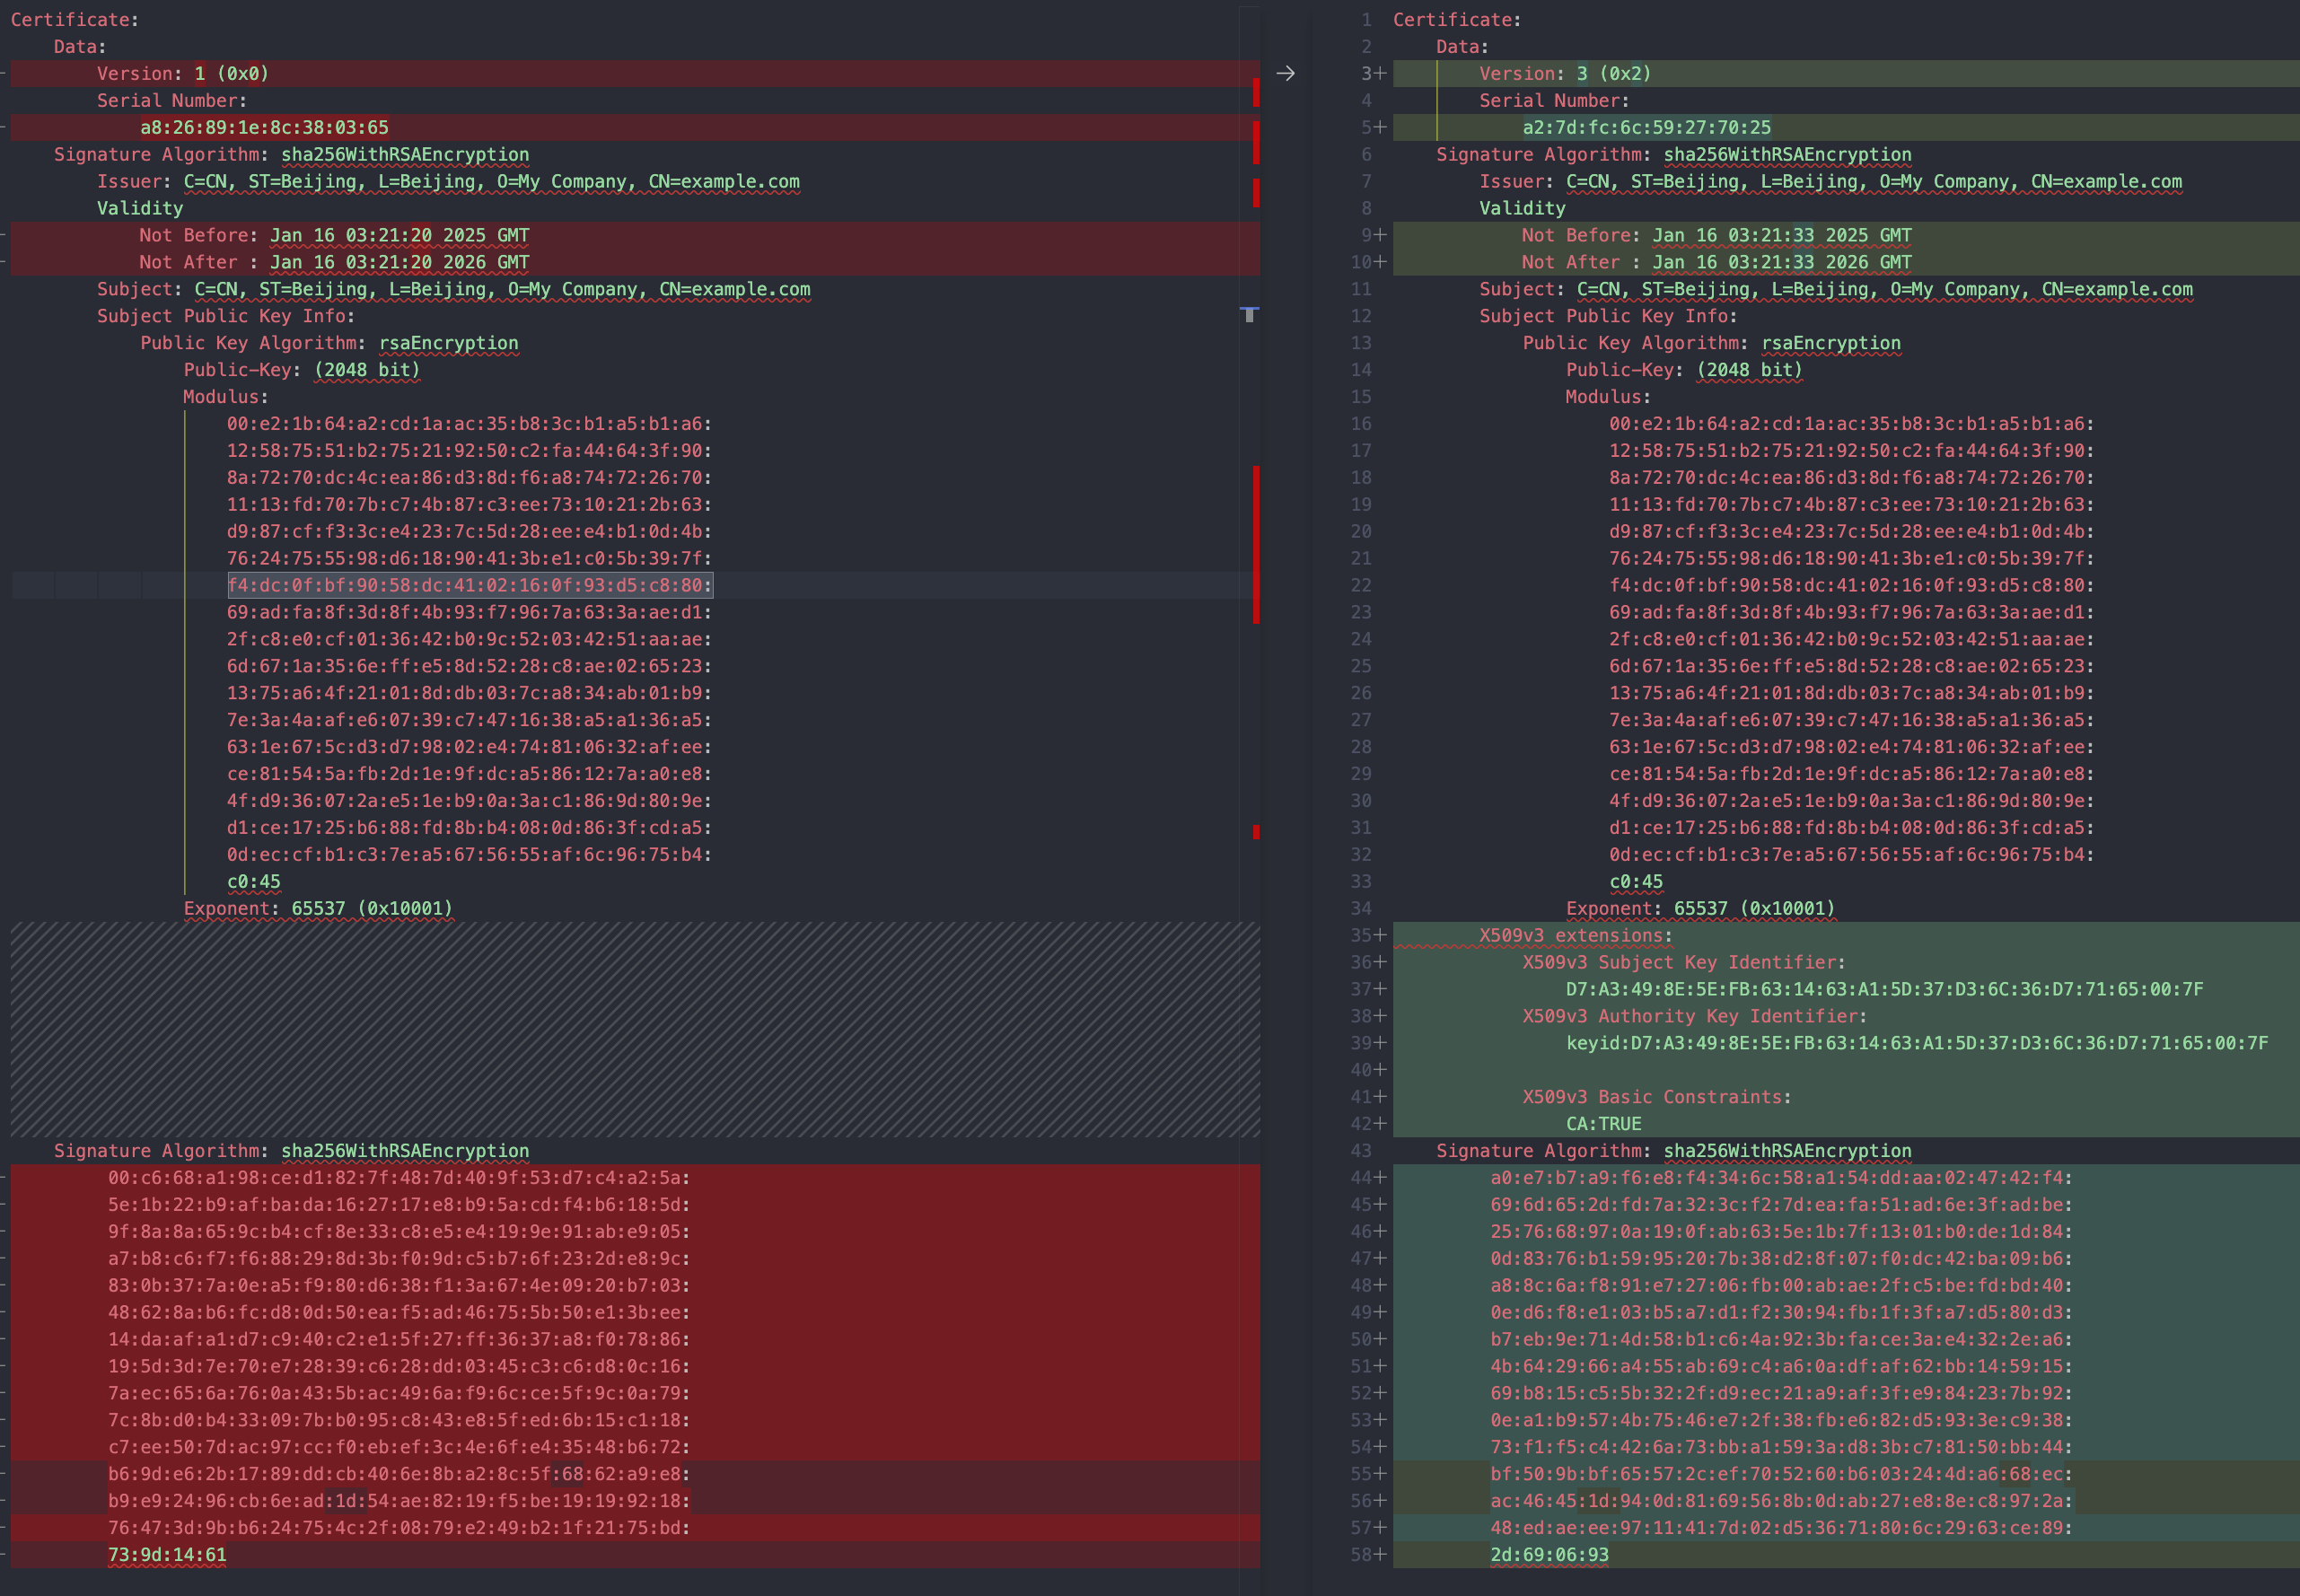Click the small red stripe marker near the d1:ce:17 row
This screenshot has width=2300, height=1596.
point(1256,832)
